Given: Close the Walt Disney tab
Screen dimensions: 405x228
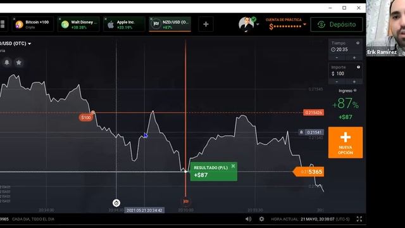Looking at the screenshot, I should 59,19.
